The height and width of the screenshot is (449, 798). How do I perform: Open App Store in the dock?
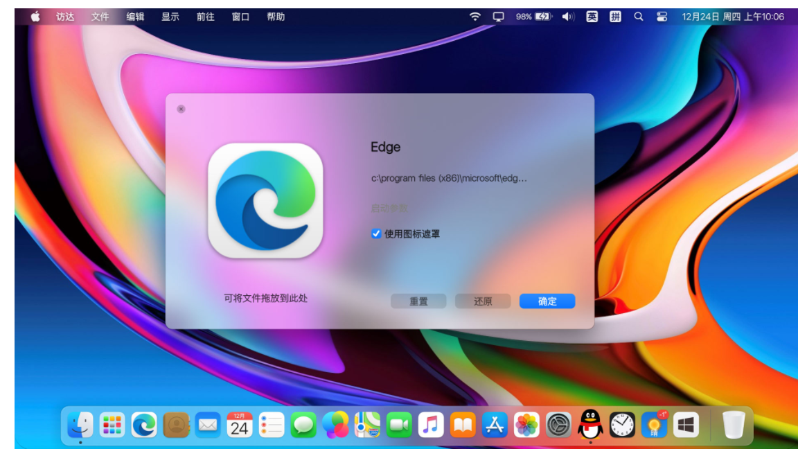[x=495, y=425]
